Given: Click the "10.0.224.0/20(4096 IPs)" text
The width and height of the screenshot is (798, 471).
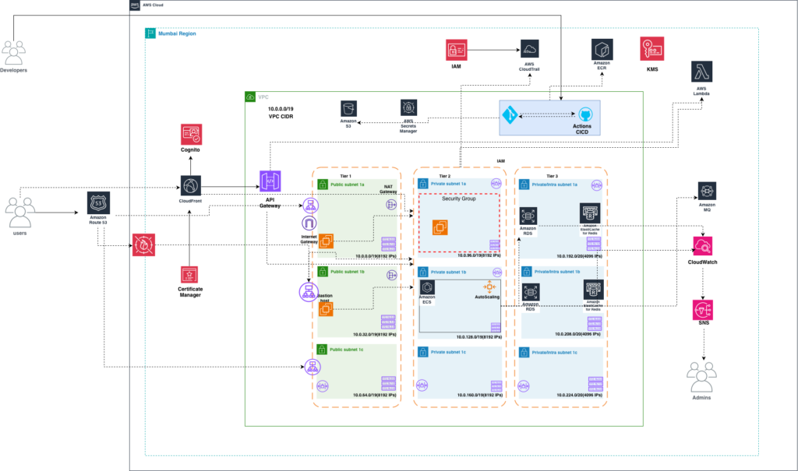Looking at the screenshot, I should [579, 395].
